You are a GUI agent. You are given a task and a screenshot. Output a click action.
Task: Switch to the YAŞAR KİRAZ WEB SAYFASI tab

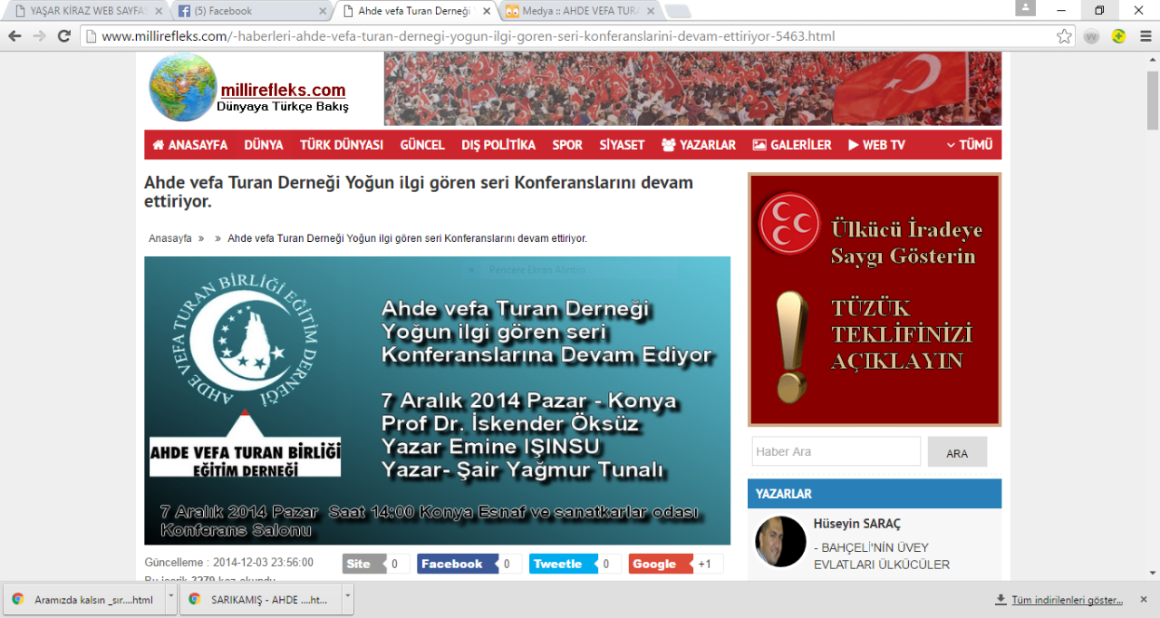point(86,11)
